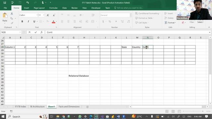This screenshot has width=212, height=119.
Task: Select column header G
Action: coord(74,37)
